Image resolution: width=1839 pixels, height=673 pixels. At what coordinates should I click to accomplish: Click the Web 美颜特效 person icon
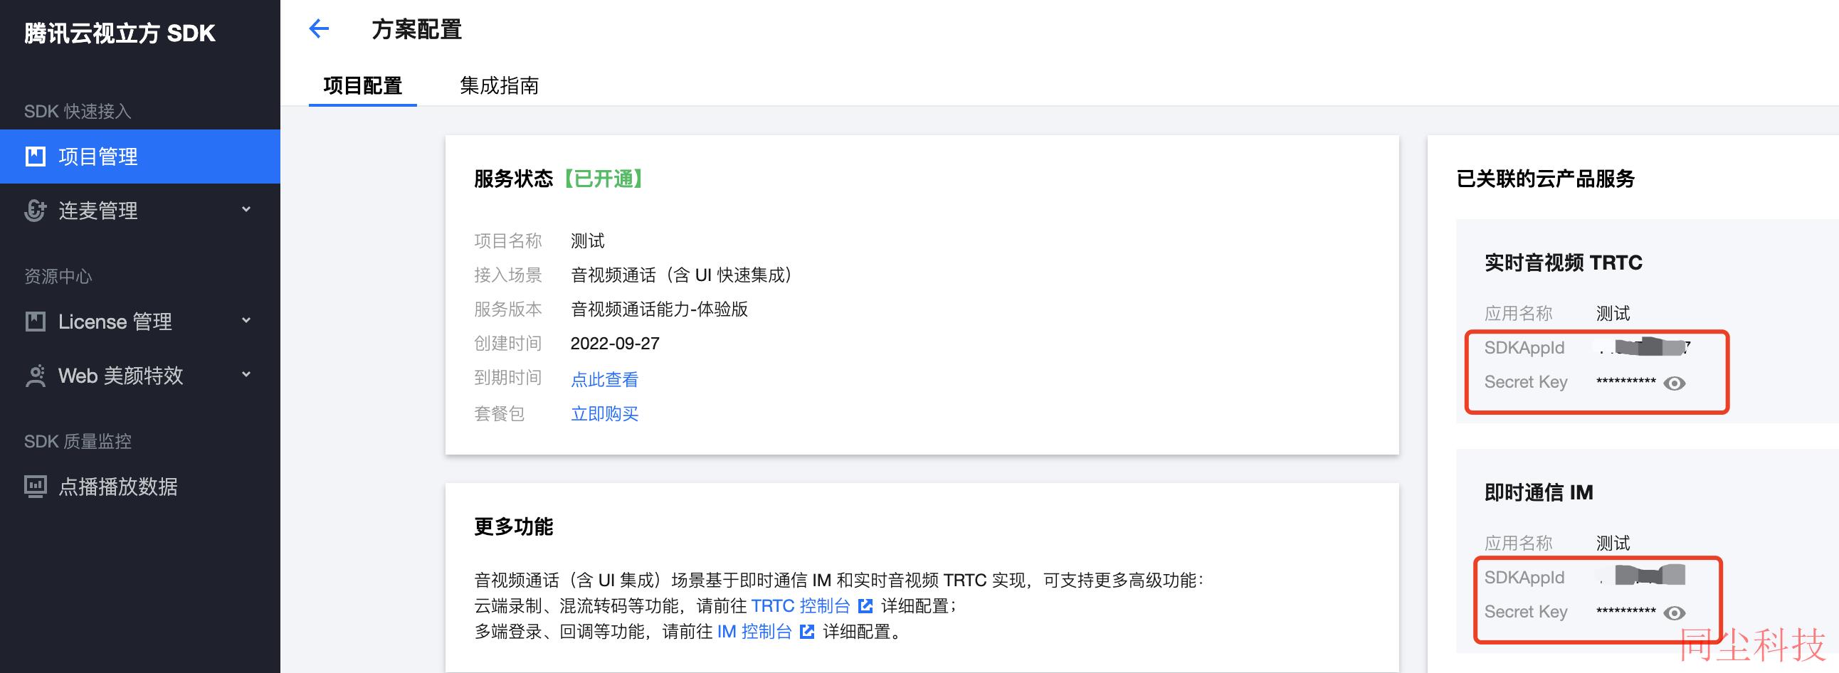[x=35, y=376]
